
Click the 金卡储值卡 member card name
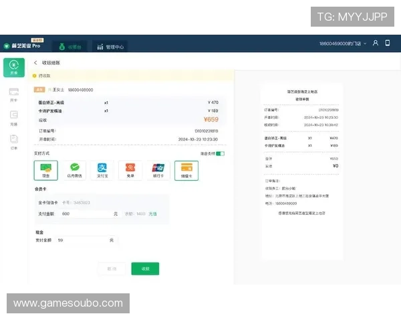pos(48,203)
